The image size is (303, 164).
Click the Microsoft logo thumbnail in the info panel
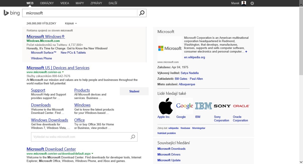click(170, 48)
